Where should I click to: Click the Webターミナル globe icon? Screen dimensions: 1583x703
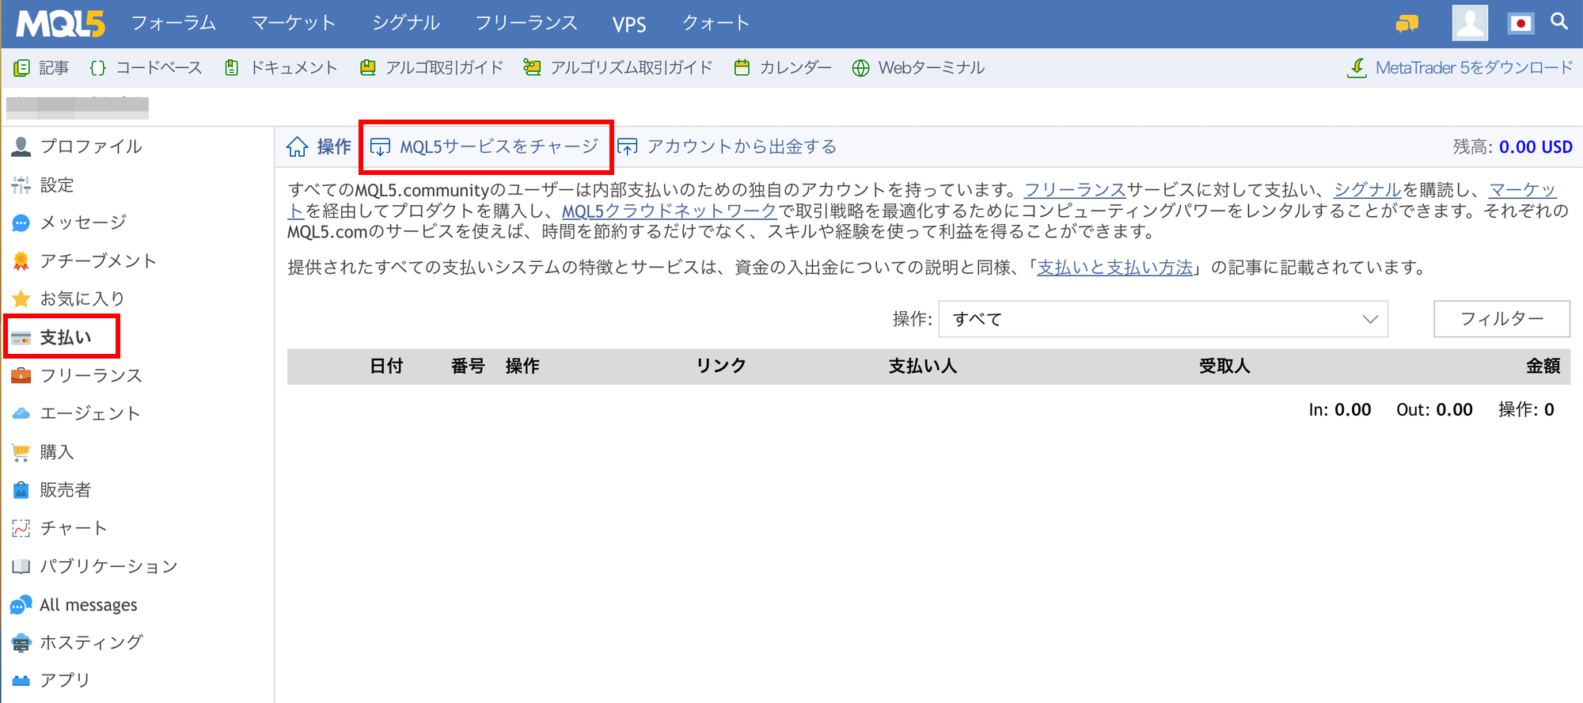860,68
